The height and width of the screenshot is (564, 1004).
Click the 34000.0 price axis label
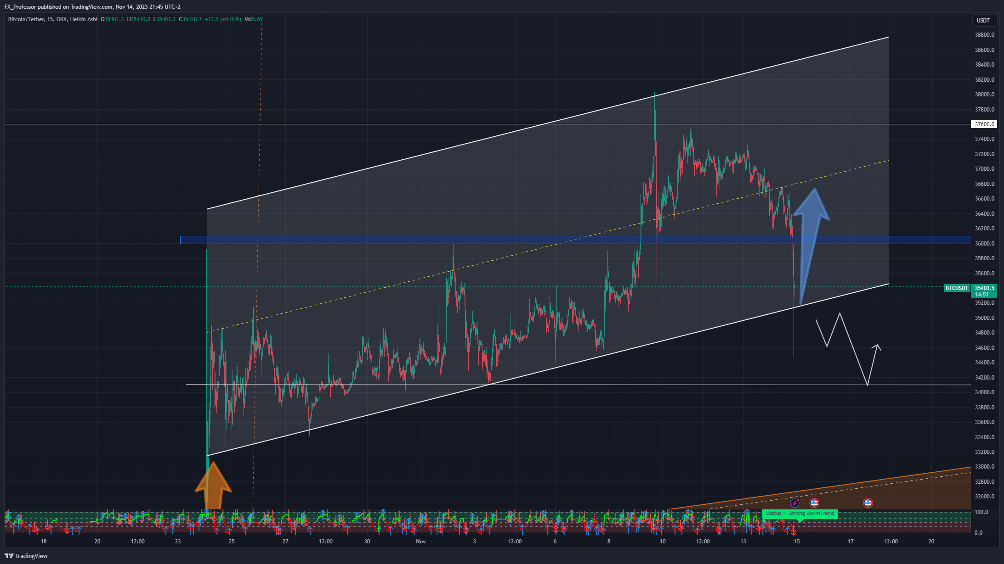[x=984, y=392]
